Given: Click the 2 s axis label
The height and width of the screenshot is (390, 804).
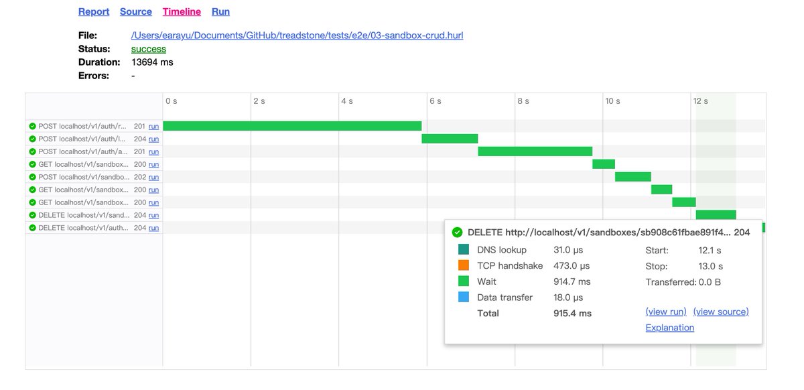Looking at the screenshot, I should click(259, 101).
